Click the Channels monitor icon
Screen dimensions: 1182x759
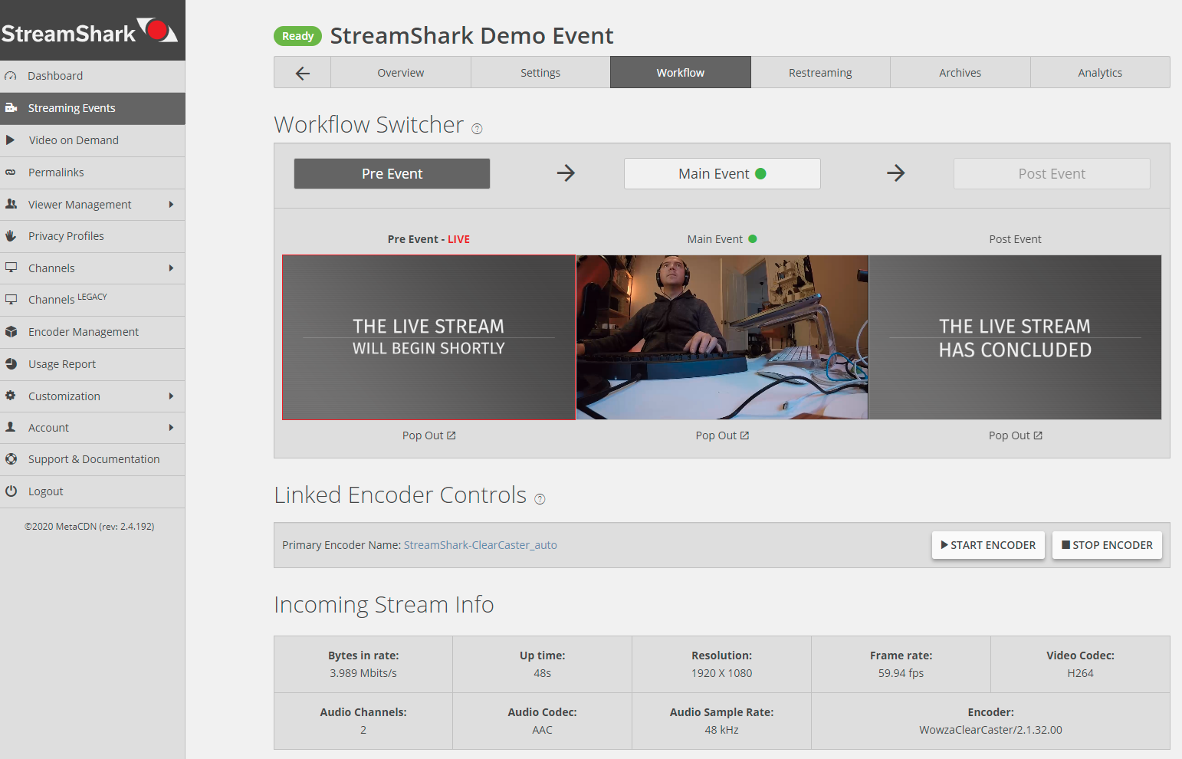pos(11,268)
